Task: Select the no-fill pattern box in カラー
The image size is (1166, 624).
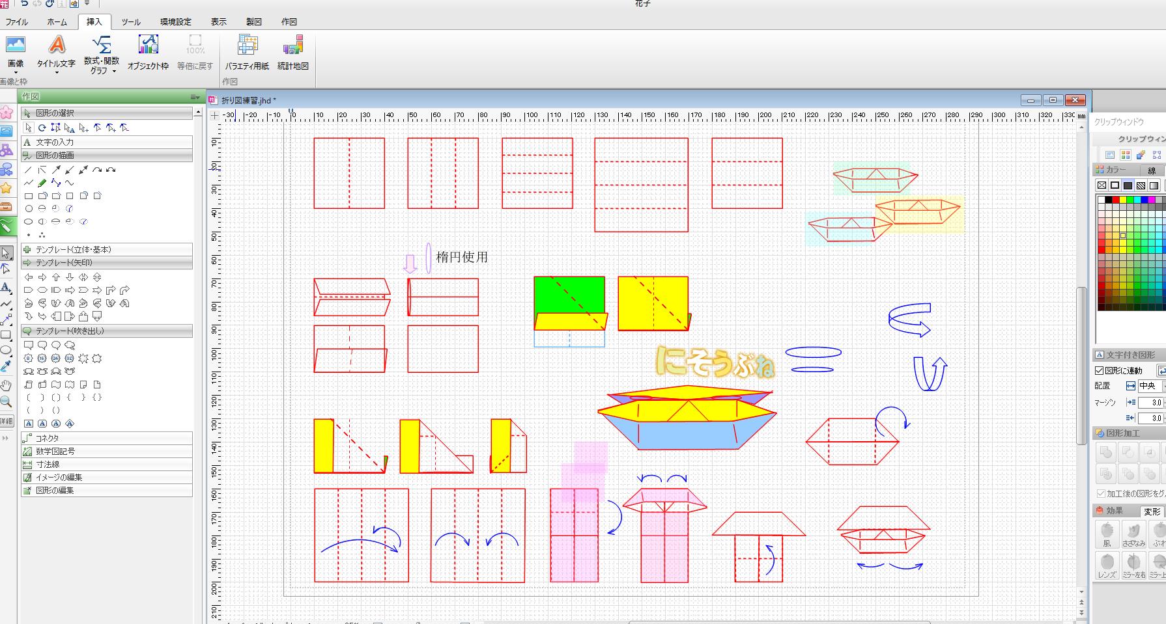Action: pos(1102,185)
